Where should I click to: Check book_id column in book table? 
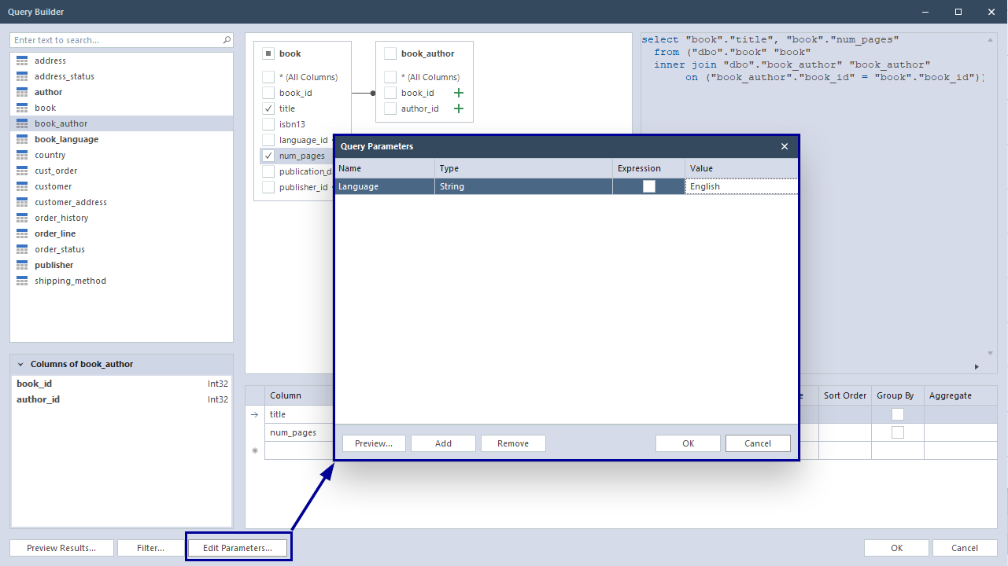point(268,93)
